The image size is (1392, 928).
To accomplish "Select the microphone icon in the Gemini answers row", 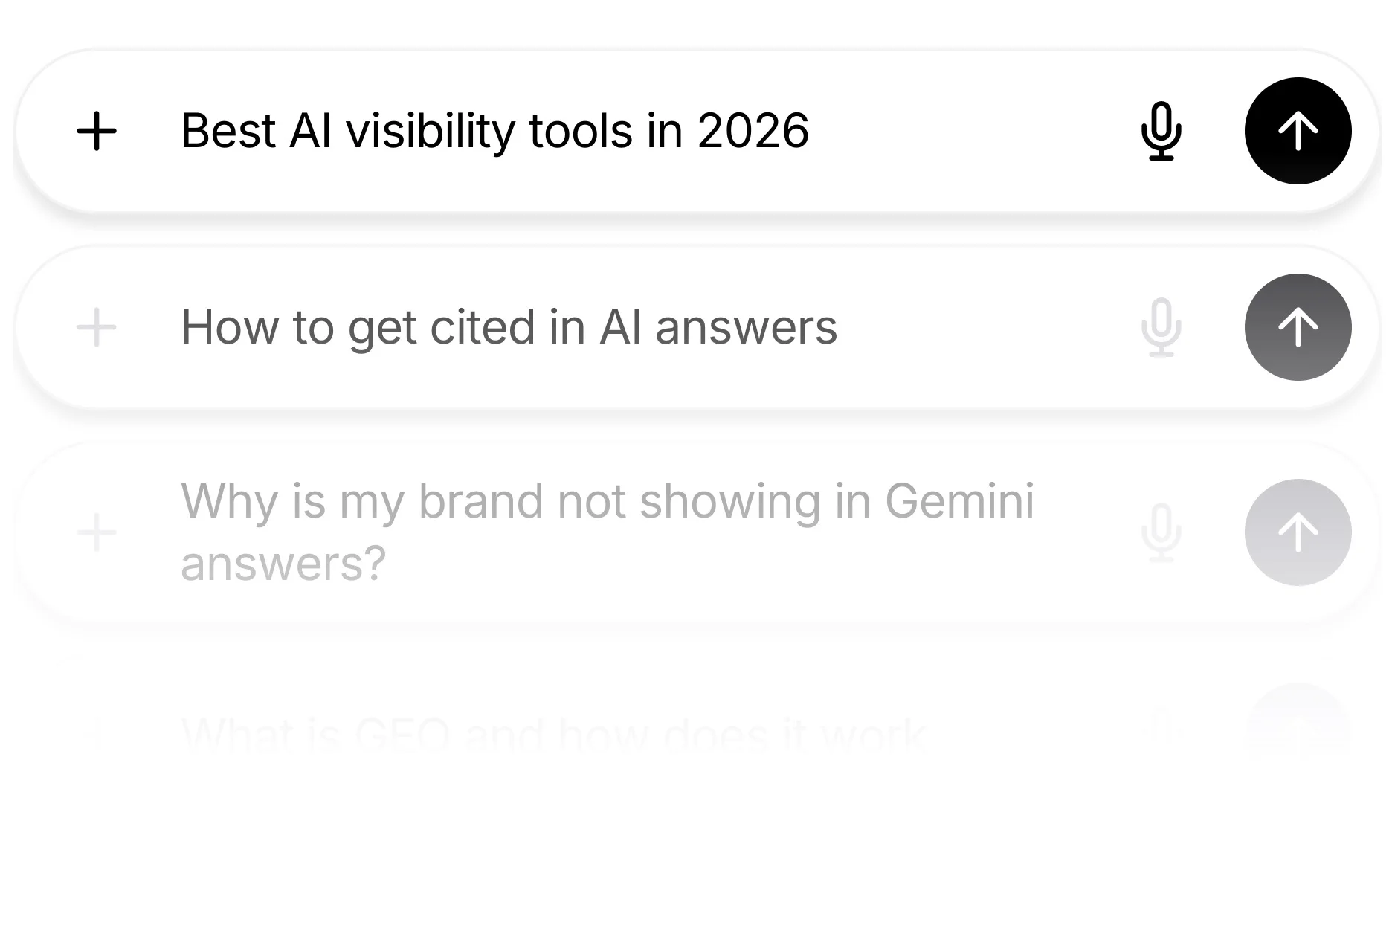I will point(1161,531).
